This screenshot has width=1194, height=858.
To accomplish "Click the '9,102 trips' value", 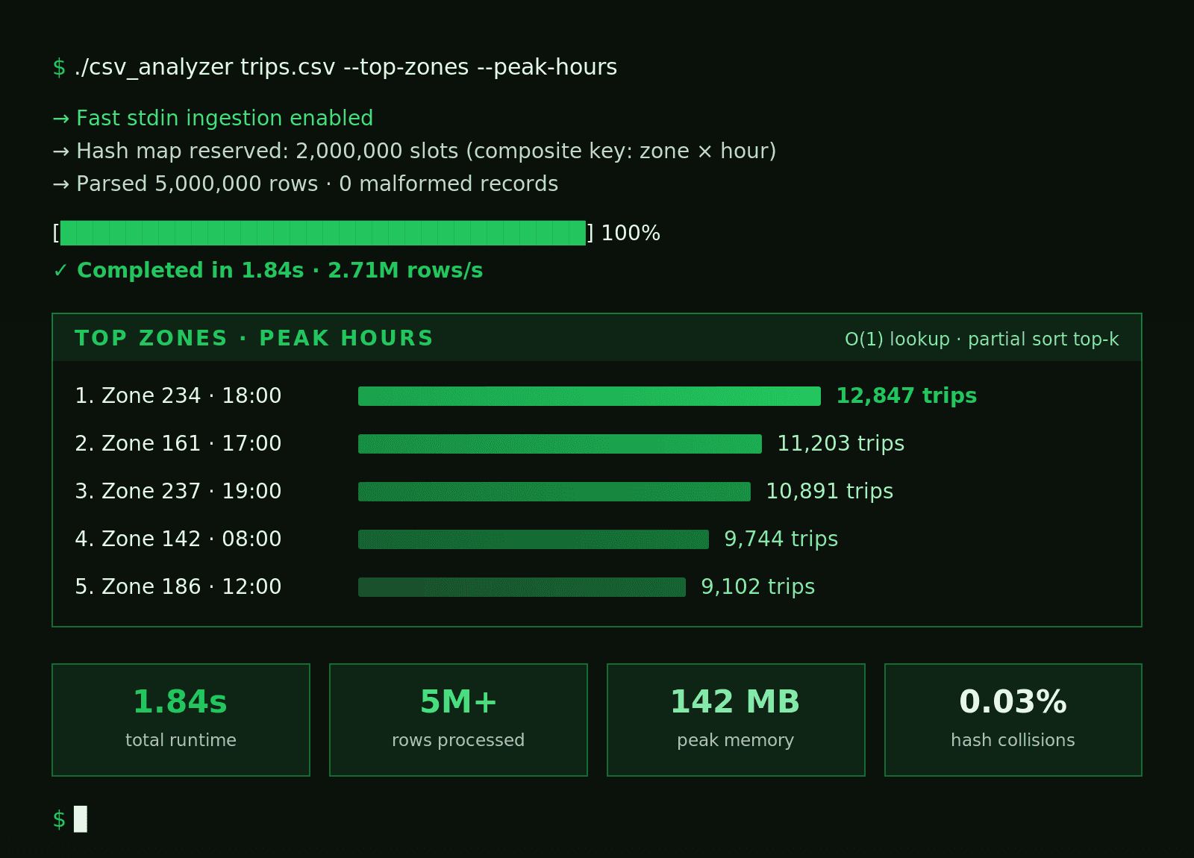I will pyautogui.click(x=757, y=587).
